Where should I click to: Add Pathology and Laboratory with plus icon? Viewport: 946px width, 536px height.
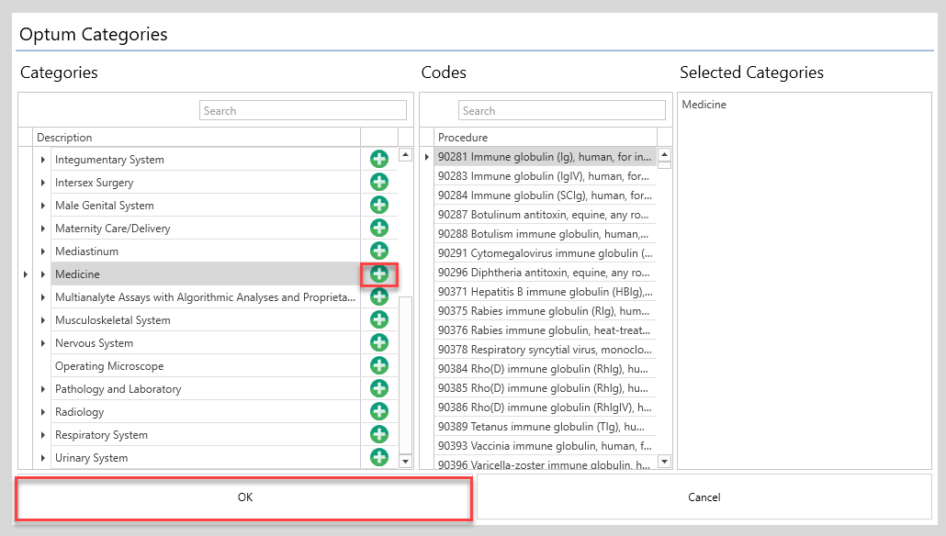pyautogui.click(x=379, y=388)
